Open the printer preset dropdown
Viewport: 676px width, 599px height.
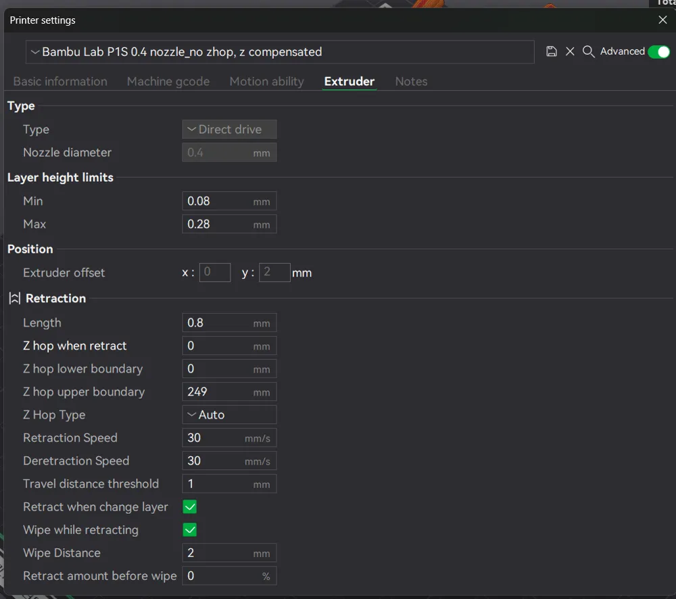[280, 52]
